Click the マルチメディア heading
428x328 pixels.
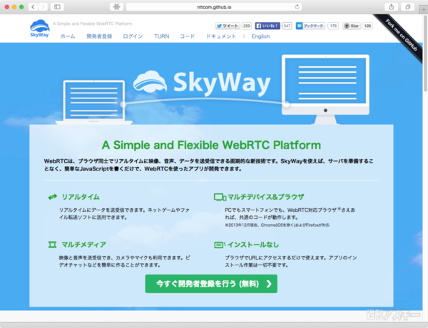coord(83,245)
